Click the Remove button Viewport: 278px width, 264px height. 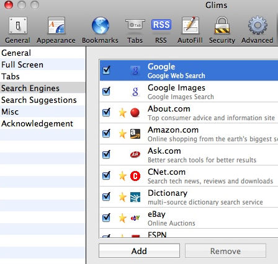[x=225, y=251]
